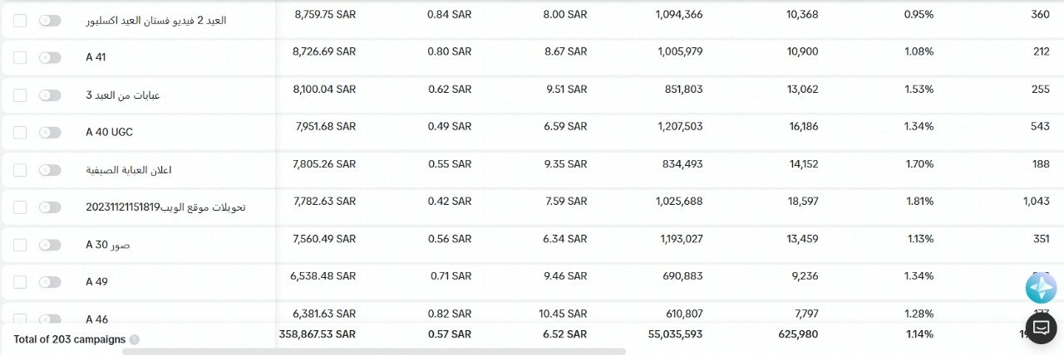This screenshot has height=355, width=1064.
Task: Toggle campaign تحويلات موقع الويب20231121151819 switch
Action: click(50, 207)
